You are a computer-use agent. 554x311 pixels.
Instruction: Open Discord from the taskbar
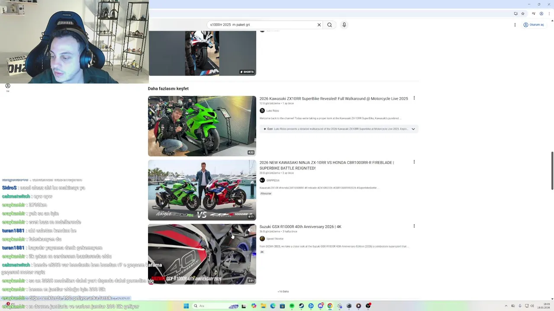click(320, 306)
